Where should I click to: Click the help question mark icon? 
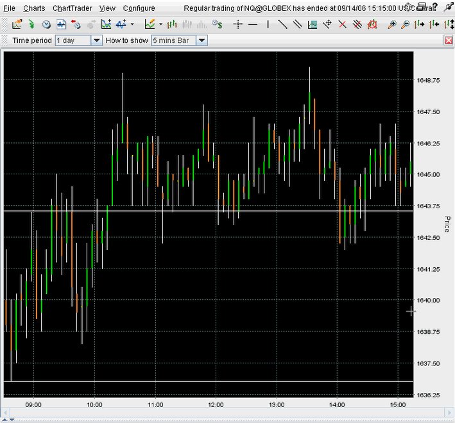(x=434, y=6)
